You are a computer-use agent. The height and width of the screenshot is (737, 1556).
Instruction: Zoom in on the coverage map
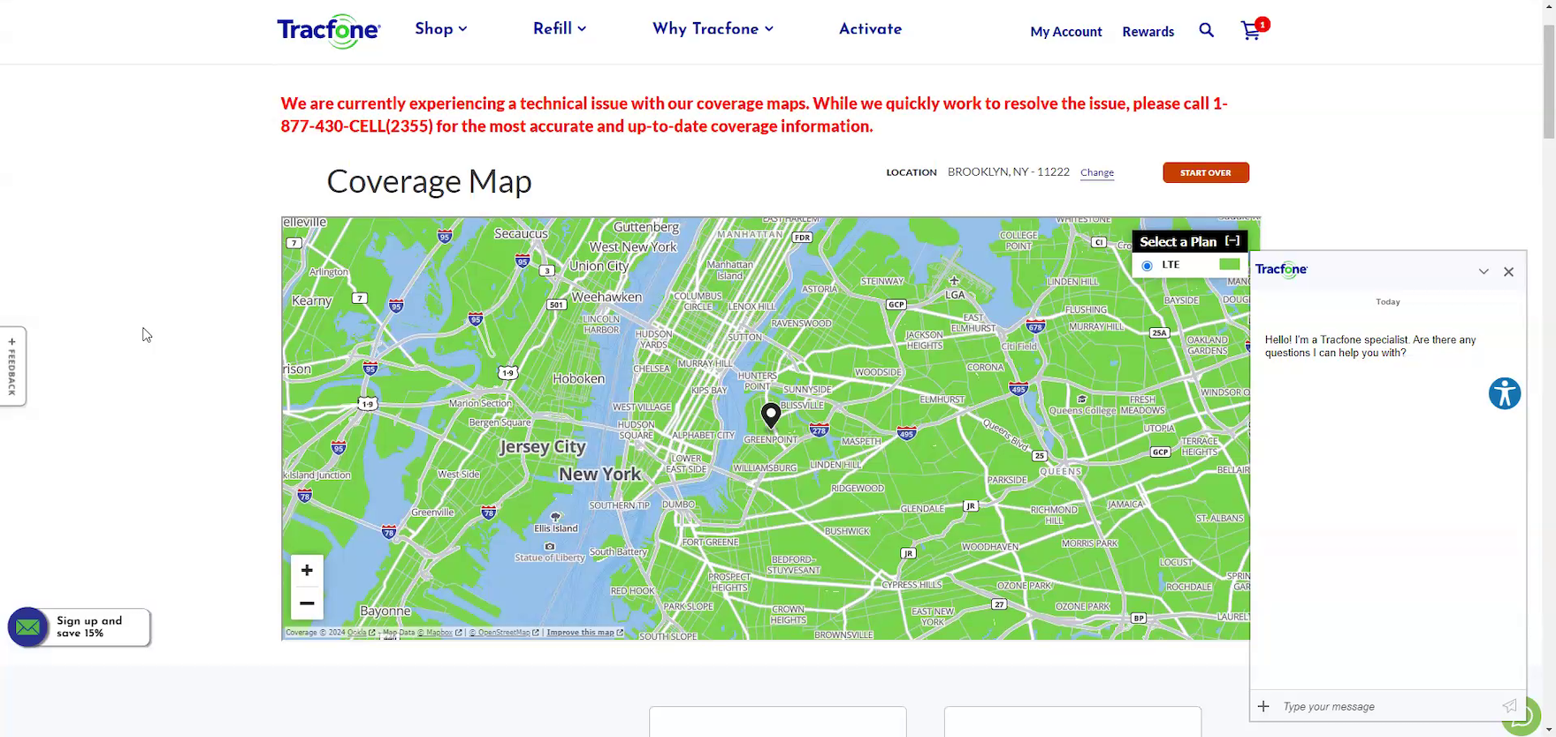point(307,571)
